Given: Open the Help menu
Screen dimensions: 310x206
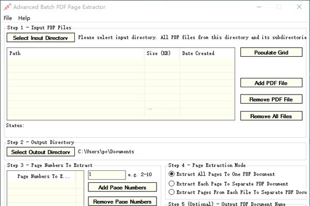Looking at the screenshot, I should [24, 18].
